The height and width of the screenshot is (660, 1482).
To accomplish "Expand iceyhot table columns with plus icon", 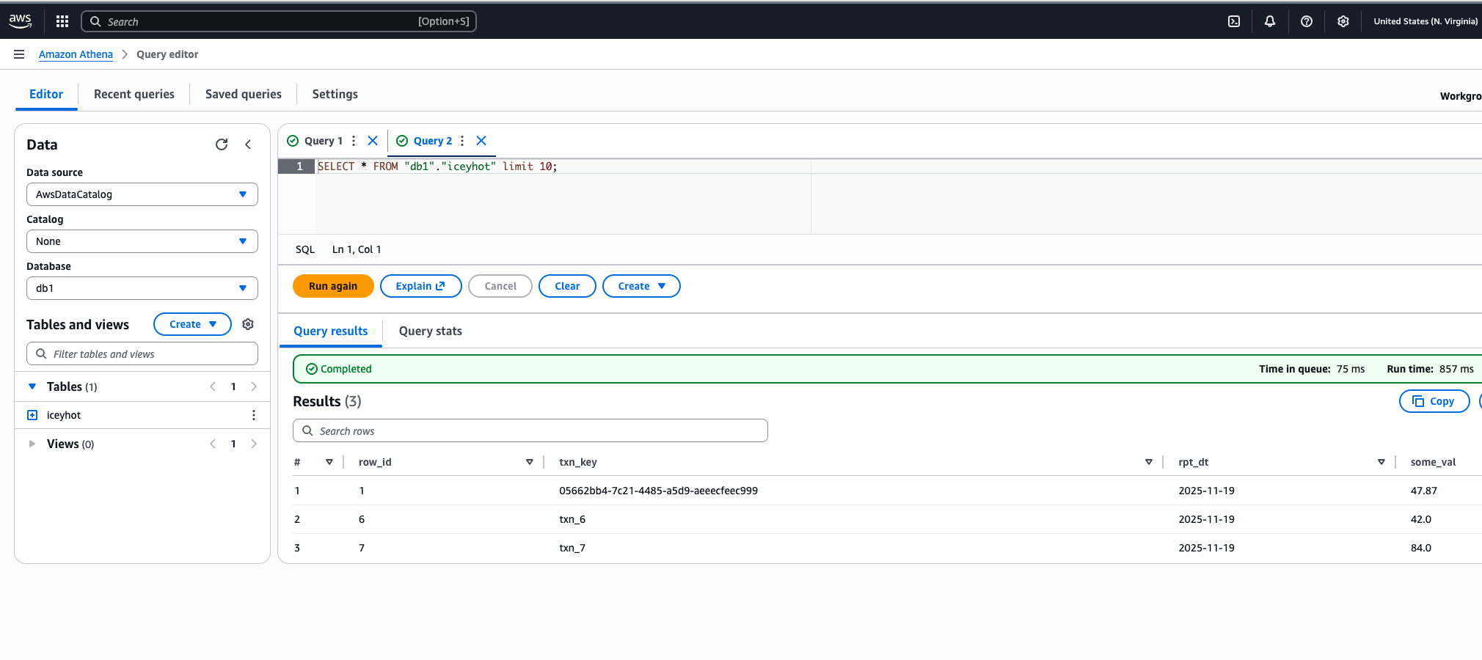I will [32, 415].
